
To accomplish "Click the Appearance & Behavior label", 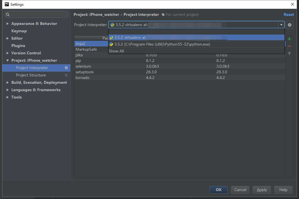I will 34,23.
